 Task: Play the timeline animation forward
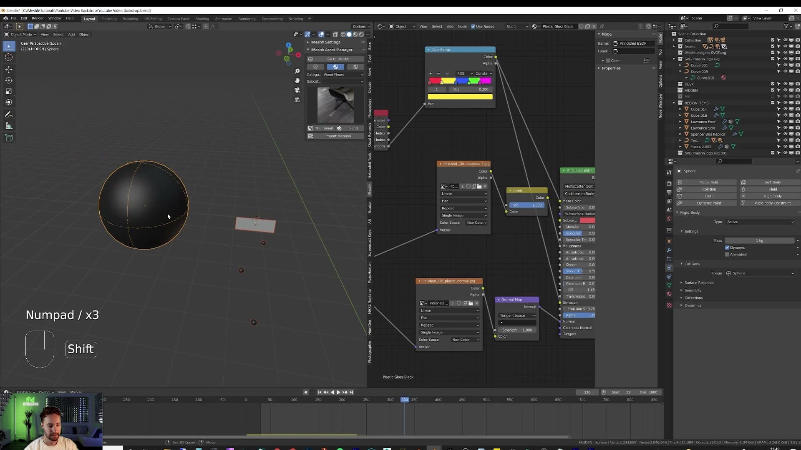338,392
